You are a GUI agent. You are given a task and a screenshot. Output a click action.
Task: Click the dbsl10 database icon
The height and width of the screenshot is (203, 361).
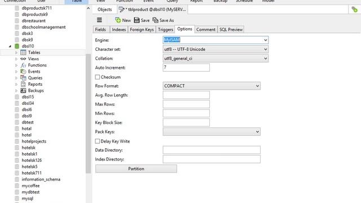click(x=17, y=46)
